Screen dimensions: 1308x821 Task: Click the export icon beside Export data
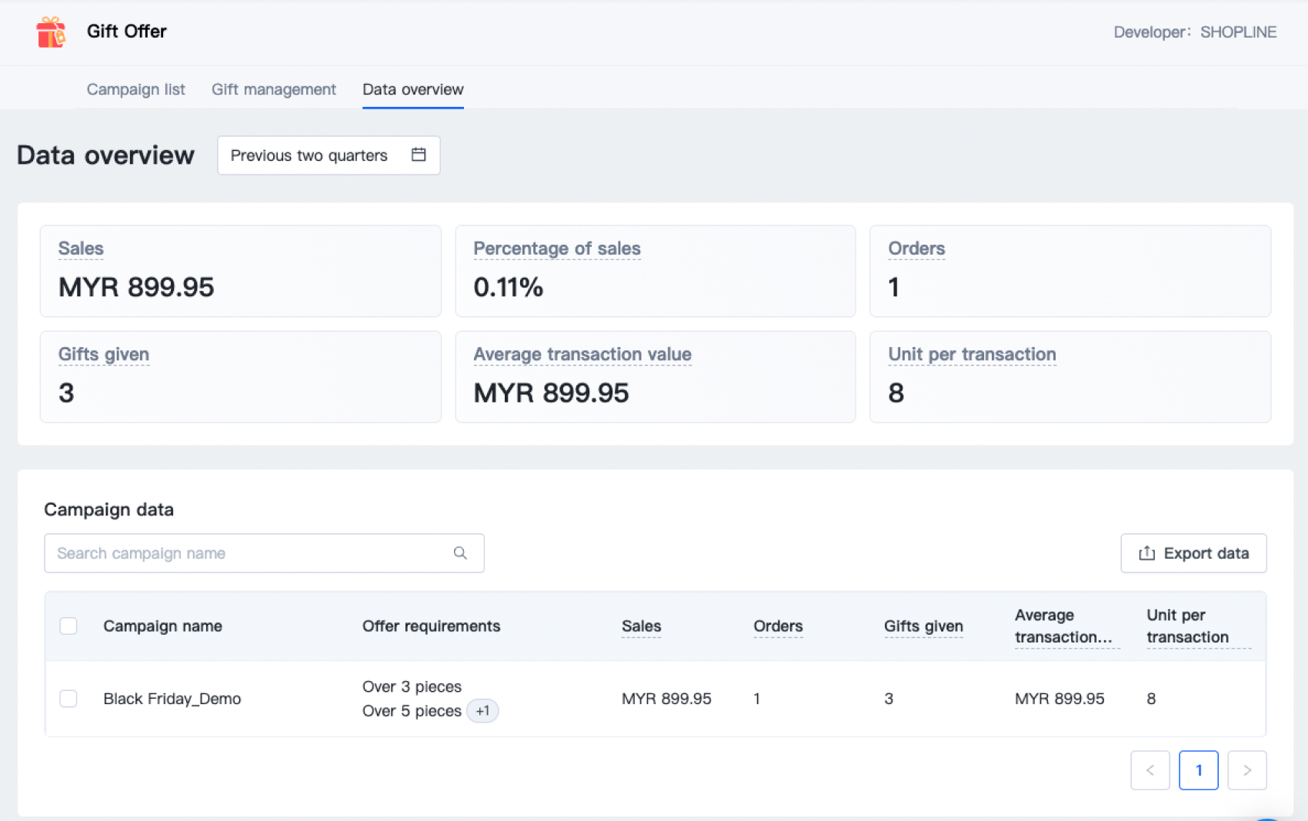(1146, 553)
